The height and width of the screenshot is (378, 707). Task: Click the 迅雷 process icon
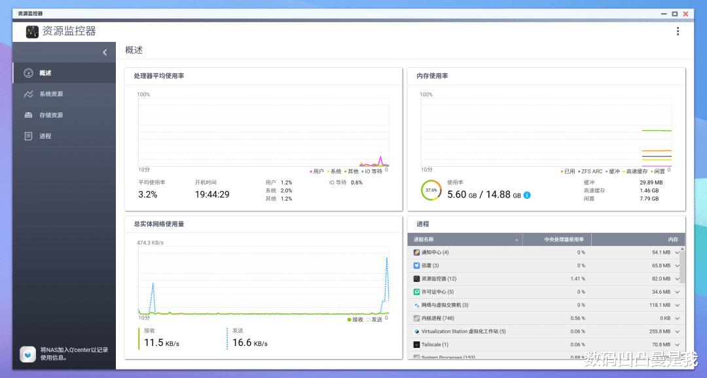[x=416, y=266]
